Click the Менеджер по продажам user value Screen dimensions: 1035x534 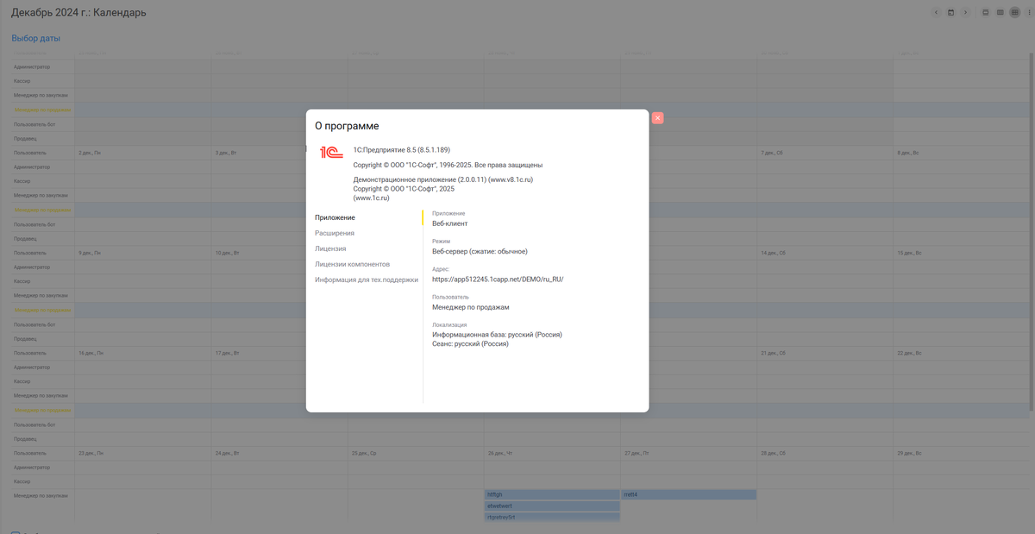[x=471, y=307]
